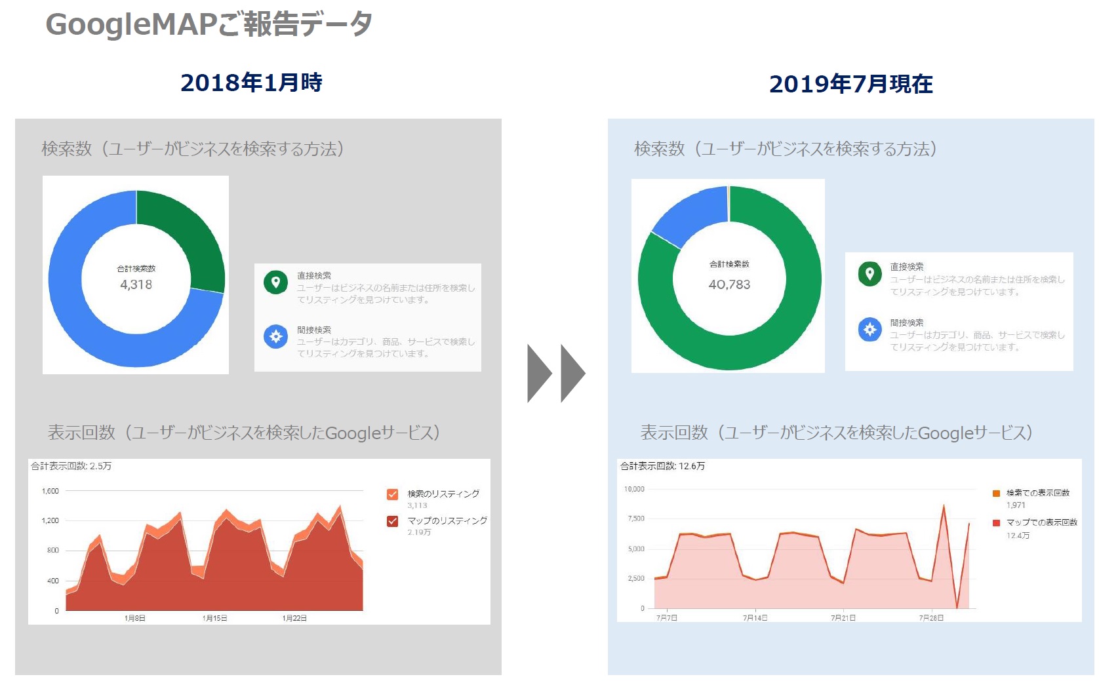Click 間接検索 label in the 2018 legend

pos(314,330)
